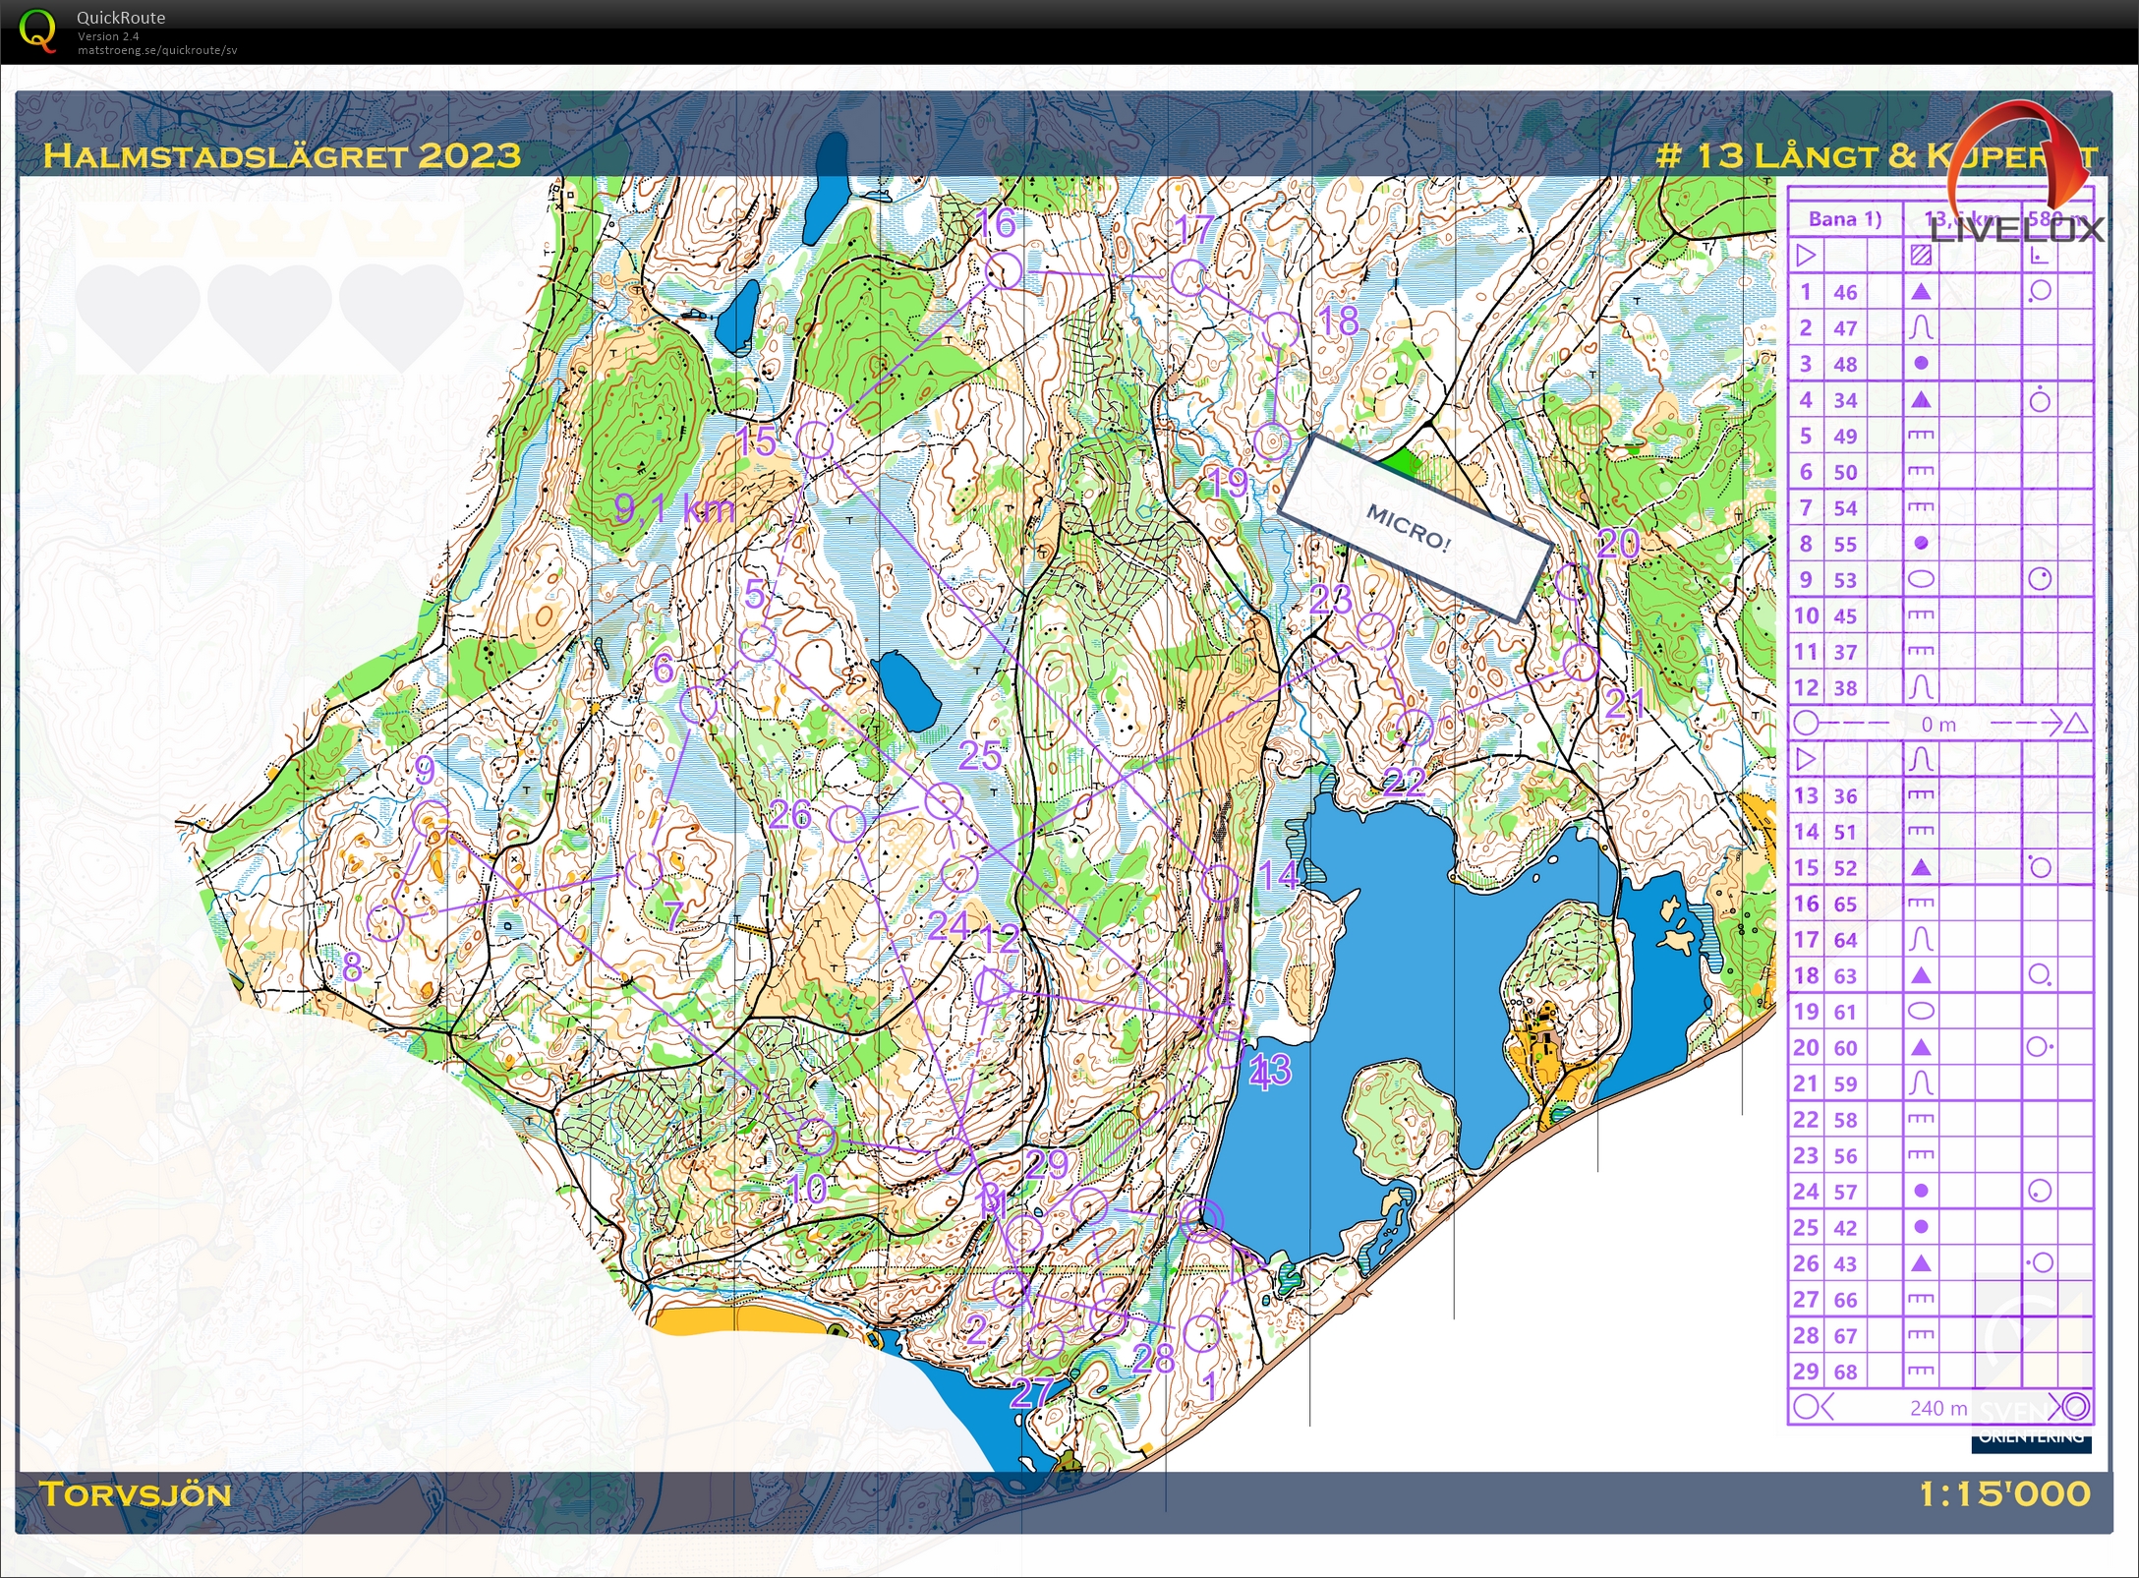Click the position circle symbol in row 9 53

(2040, 579)
